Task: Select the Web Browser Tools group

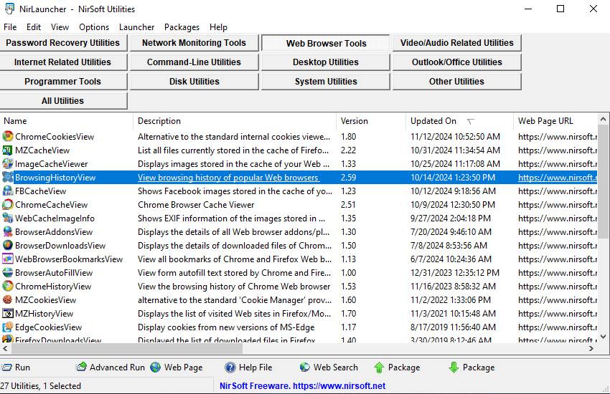Action: (x=326, y=43)
